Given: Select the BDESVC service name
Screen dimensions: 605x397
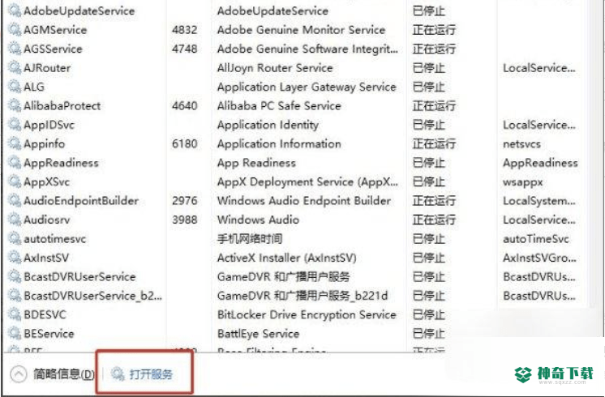Looking at the screenshot, I should (45, 314).
